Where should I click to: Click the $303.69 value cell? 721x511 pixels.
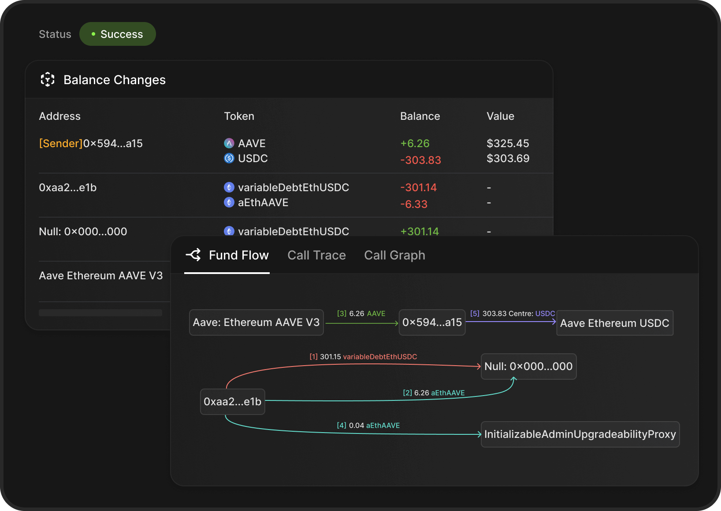coord(508,159)
